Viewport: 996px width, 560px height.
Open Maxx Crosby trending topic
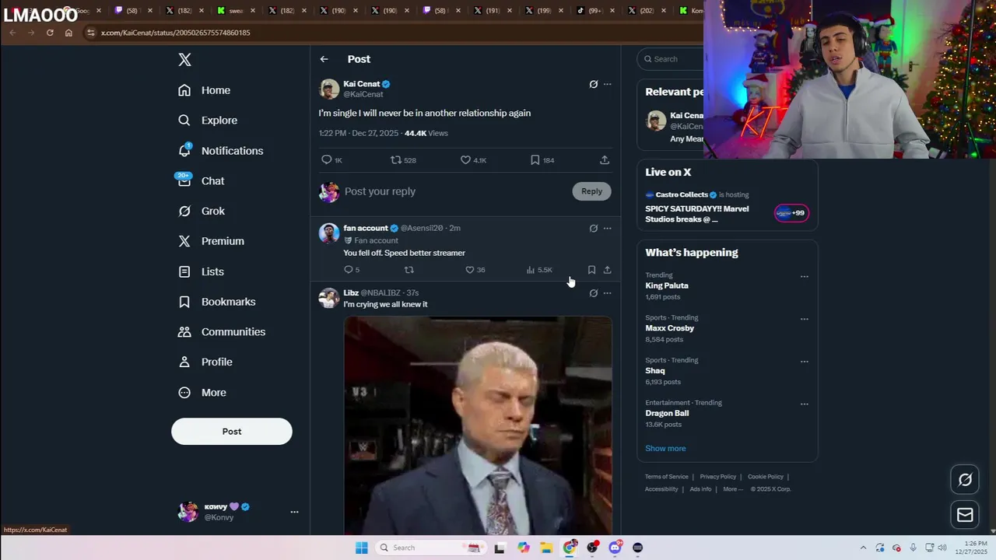669,328
